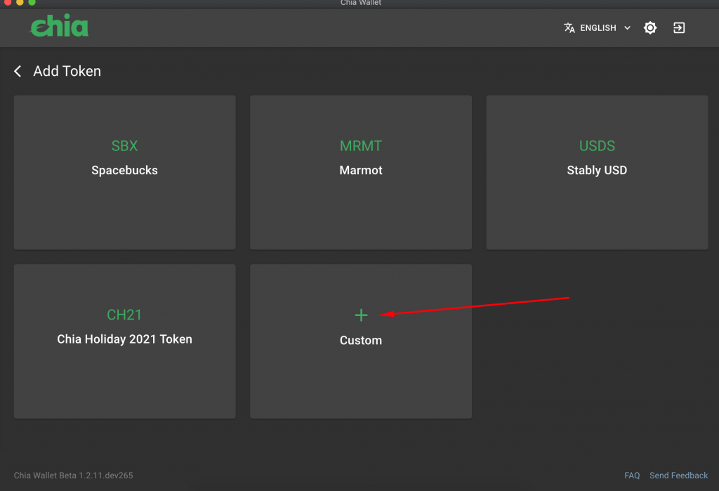Click the Chia logo
This screenshot has height=491, width=719.
(x=59, y=26)
